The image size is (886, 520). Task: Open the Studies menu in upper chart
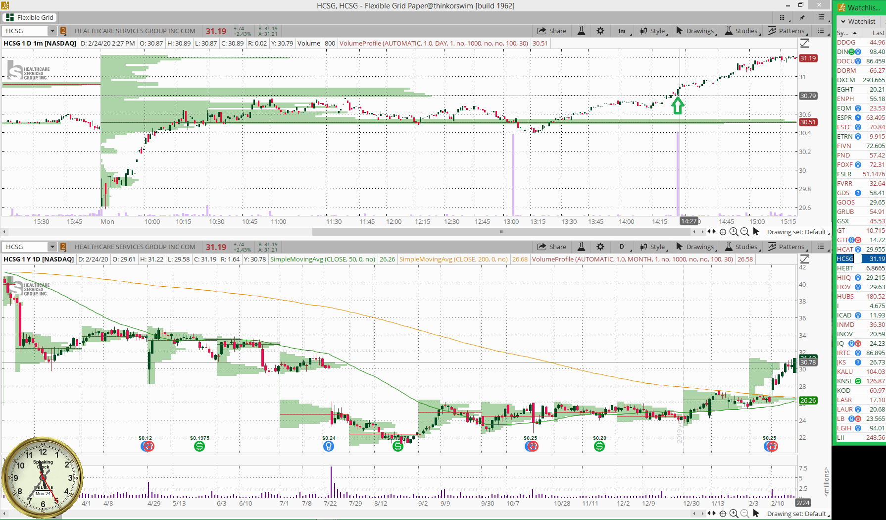[x=741, y=31]
